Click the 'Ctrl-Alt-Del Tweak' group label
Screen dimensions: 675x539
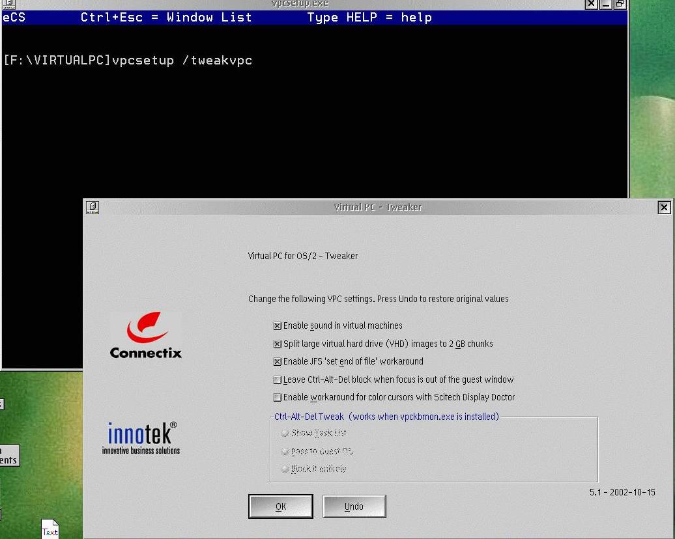386,417
